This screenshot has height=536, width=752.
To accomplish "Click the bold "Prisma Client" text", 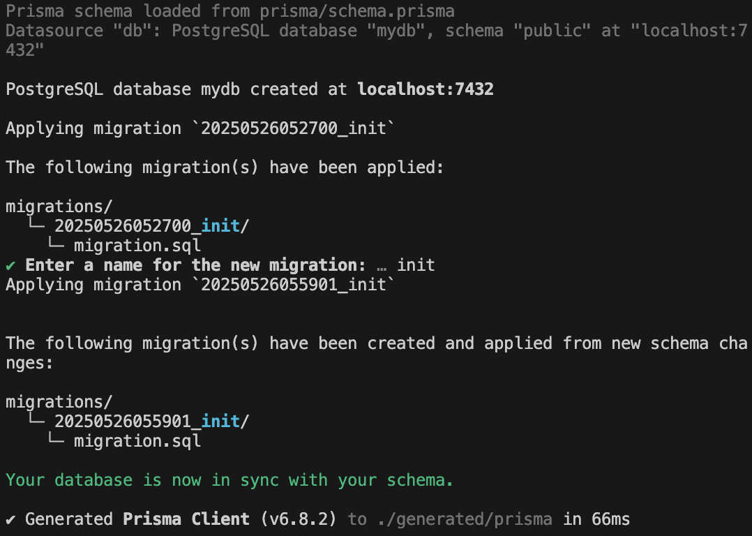I will point(186,519).
